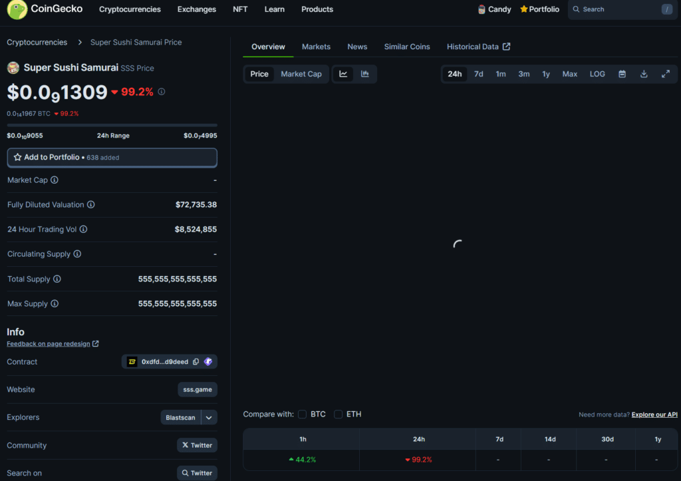Click the 0xdfd...d9deed contract address

165,361
